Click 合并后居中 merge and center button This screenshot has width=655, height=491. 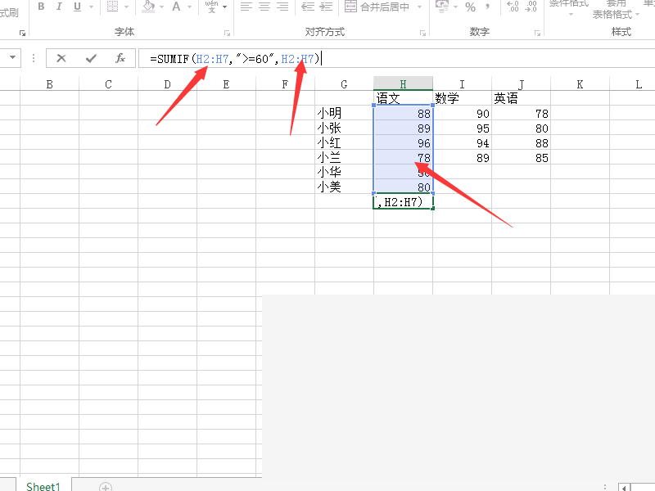[x=377, y=7]
